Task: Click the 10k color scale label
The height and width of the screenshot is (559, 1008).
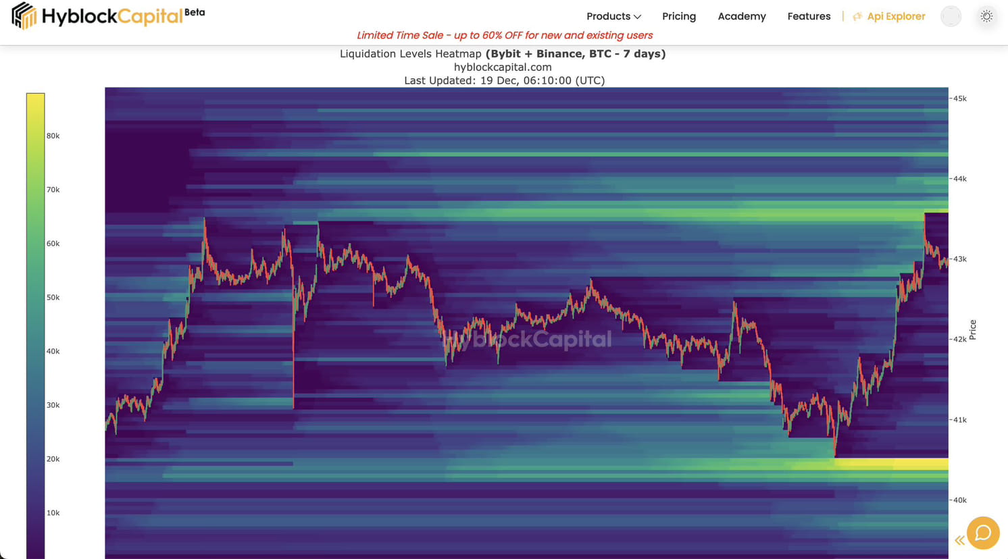Action: click(53, 513)
